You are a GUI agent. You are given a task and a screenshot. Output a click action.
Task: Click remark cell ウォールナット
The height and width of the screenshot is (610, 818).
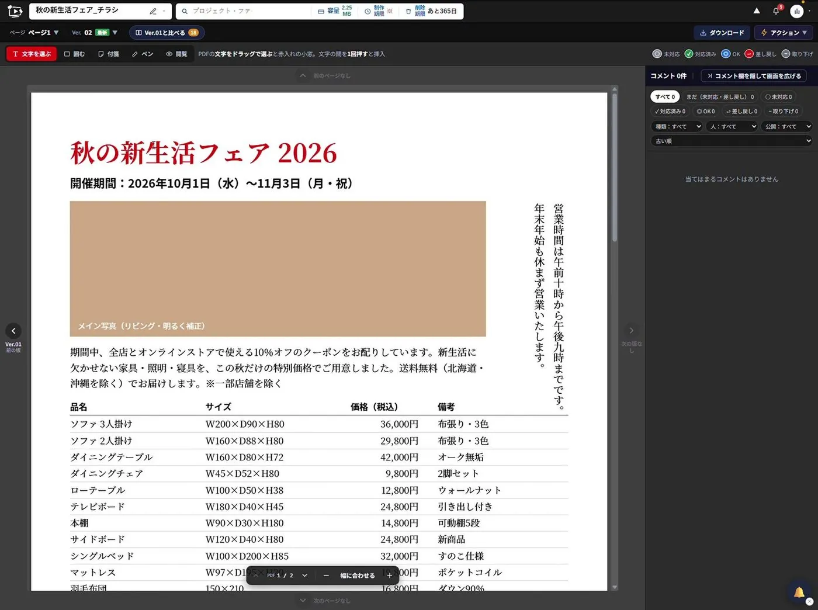pyautogui.click(x=469, y=490)
